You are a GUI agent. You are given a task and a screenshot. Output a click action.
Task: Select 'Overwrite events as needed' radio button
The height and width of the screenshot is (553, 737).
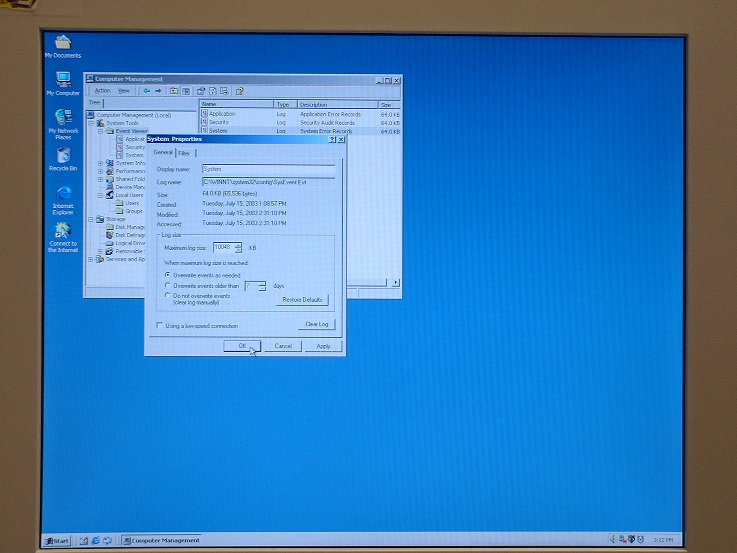click(168, 275)
